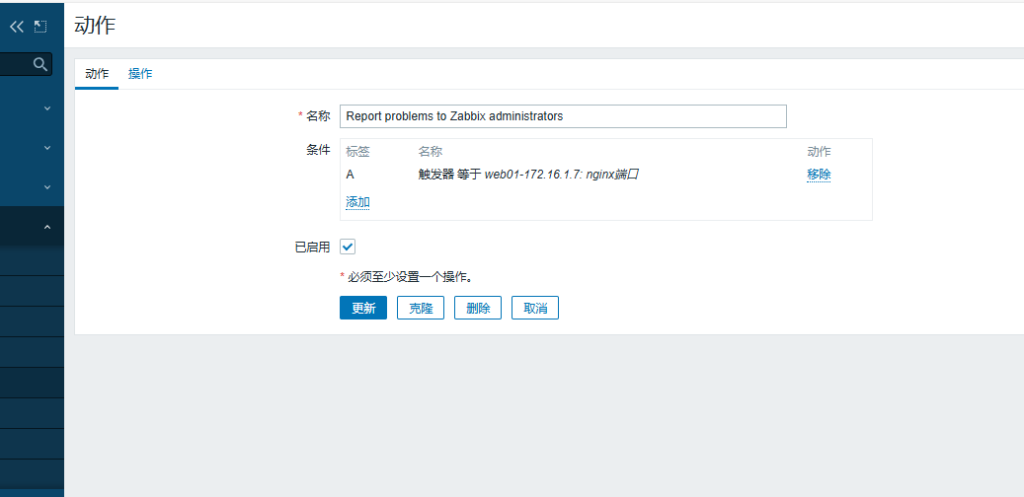Switch to the 动作 tab
This screenshot has height=497, width=1024.
tap(97, 74)
